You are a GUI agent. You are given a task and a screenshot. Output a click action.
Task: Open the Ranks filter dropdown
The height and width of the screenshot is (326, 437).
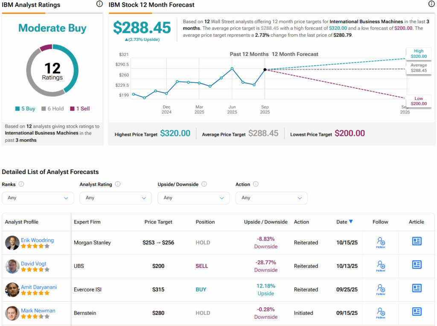(x=38, y=198)
